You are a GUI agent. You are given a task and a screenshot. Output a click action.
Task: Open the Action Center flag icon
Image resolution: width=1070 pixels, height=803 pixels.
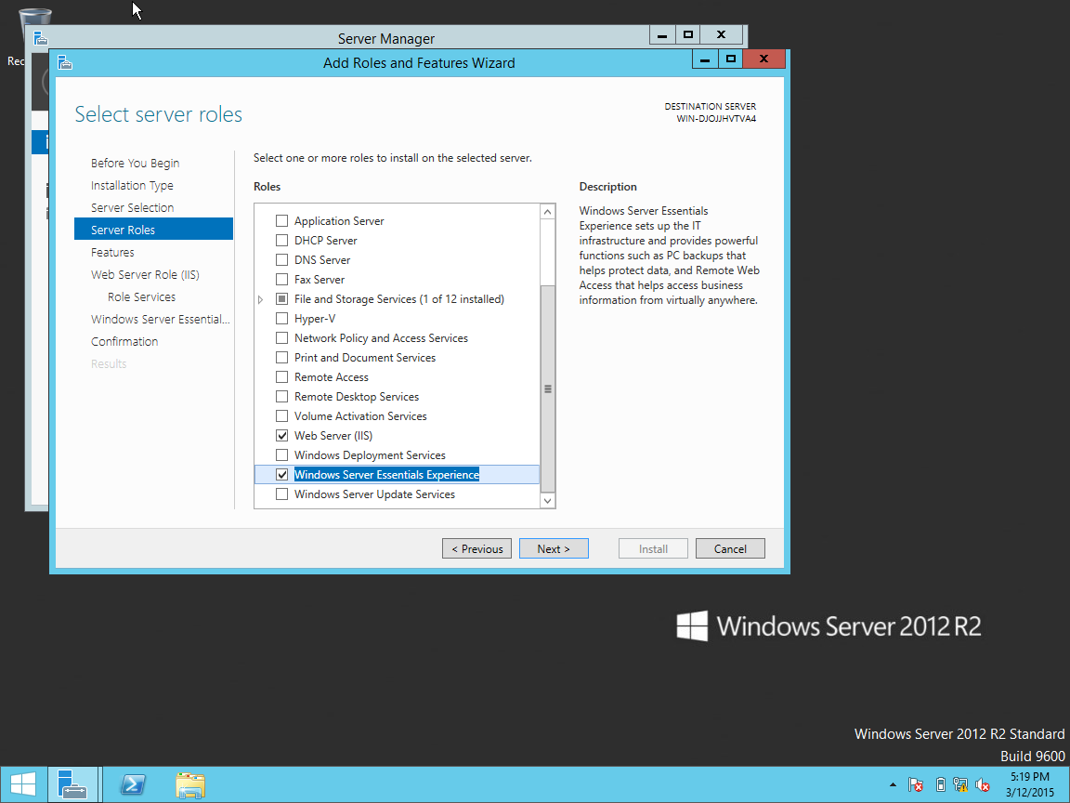point(916,784)
